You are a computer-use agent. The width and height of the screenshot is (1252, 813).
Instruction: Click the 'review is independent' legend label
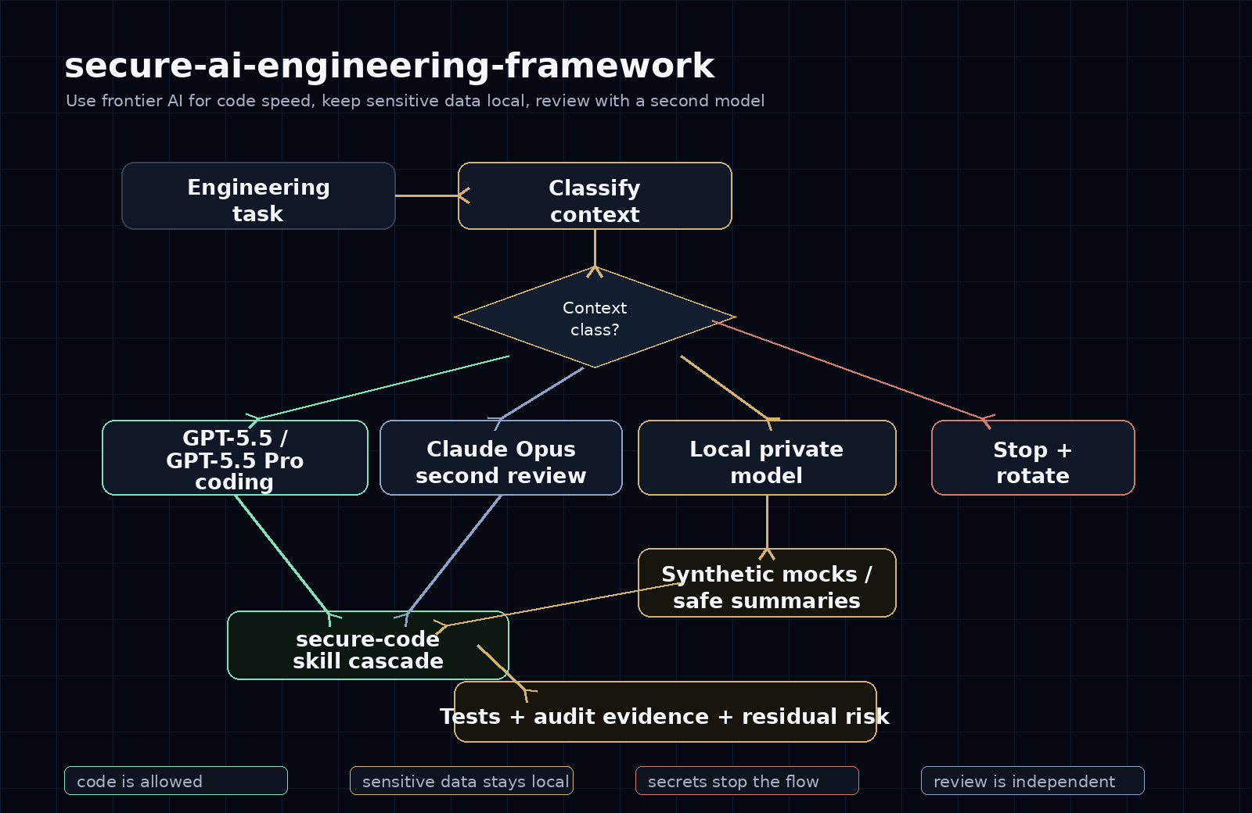(x=1033, y=780)
